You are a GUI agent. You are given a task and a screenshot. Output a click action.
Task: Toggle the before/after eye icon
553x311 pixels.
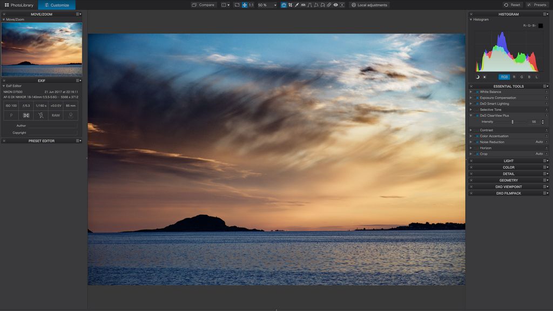click(x=335, y=5)
